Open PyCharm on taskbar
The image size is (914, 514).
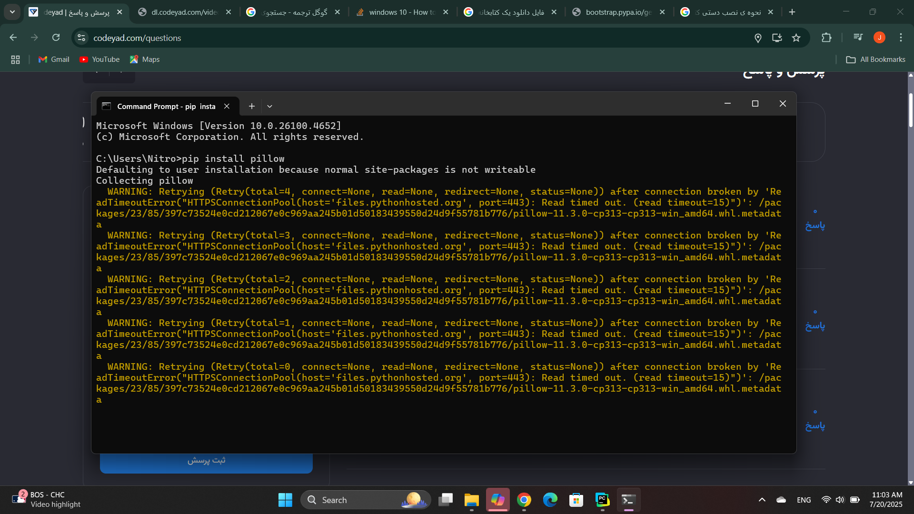(x=603, y=500)
